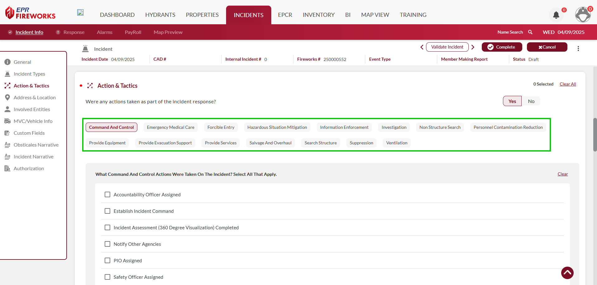Click the scroll-to-top arrow button
The image size is (597, 285).
pos(567,273)
